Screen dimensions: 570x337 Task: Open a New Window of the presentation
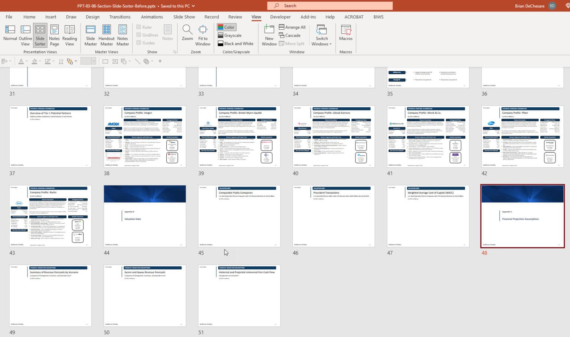269,33
